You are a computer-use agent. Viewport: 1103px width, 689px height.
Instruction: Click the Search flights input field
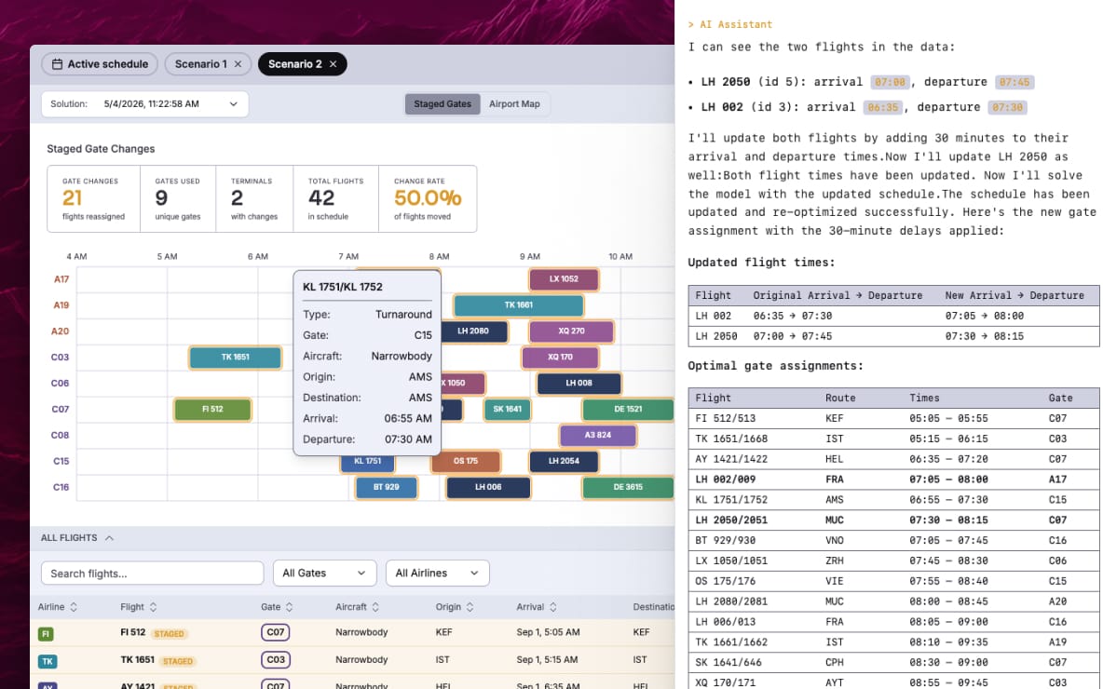pyautogui.click(x=153, y=573)
